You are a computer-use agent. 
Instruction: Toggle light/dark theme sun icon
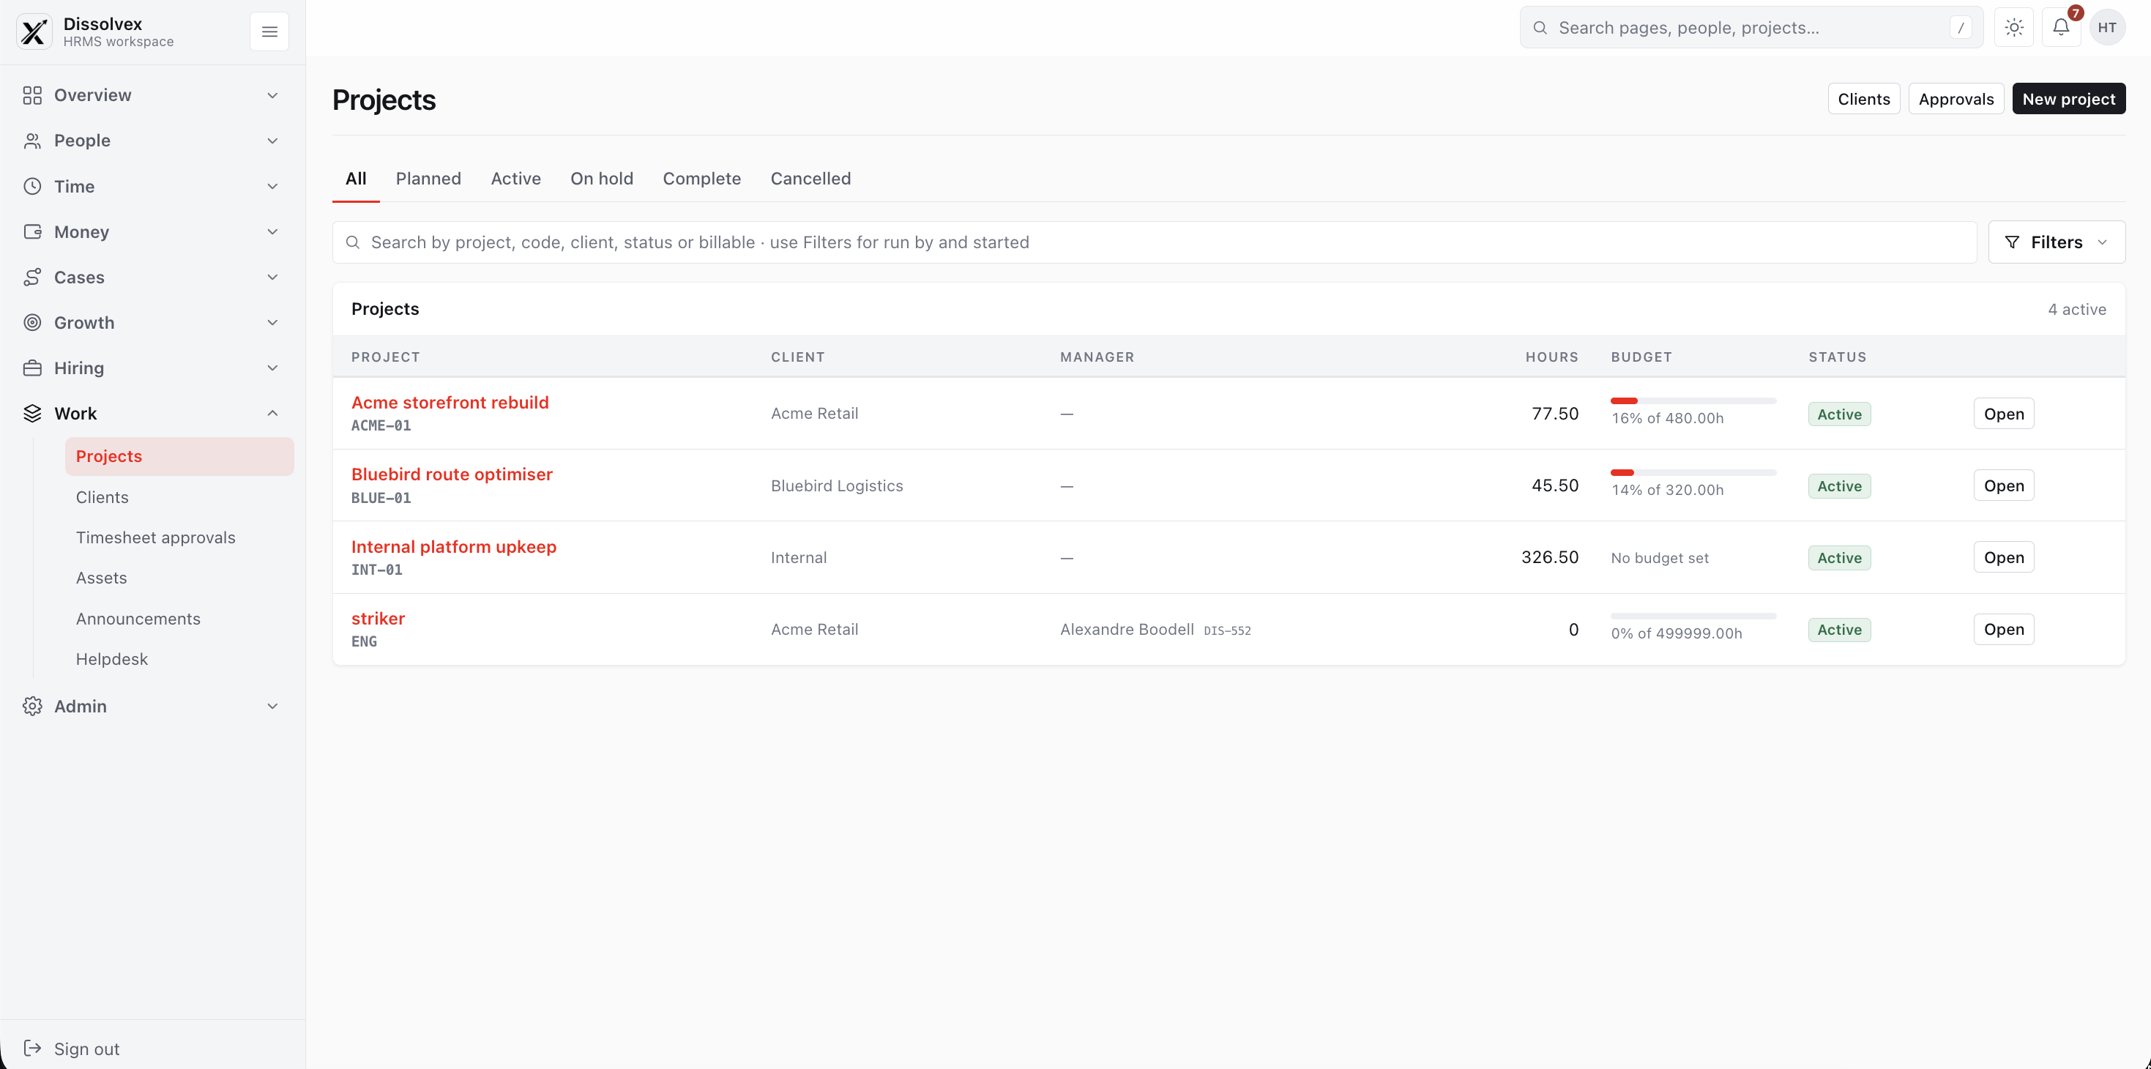coord(2014,28)
